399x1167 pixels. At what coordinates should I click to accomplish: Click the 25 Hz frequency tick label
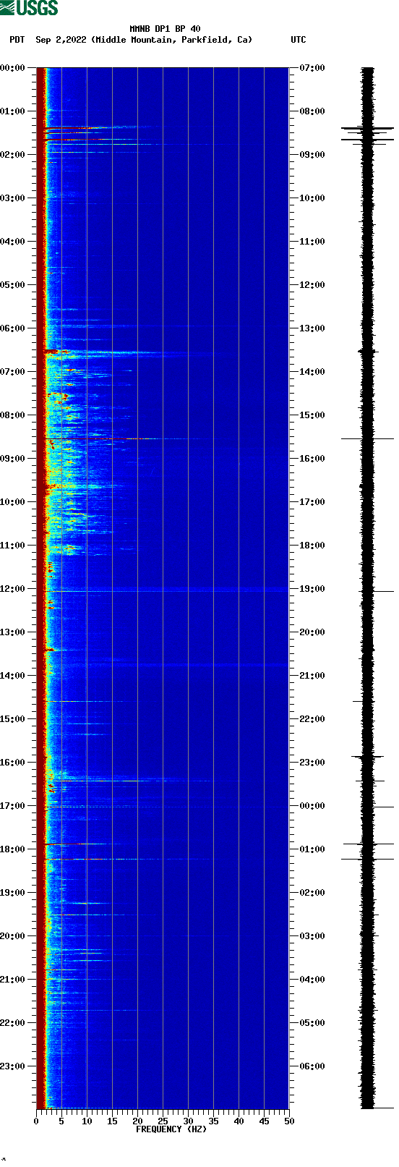coord(163,1121)
